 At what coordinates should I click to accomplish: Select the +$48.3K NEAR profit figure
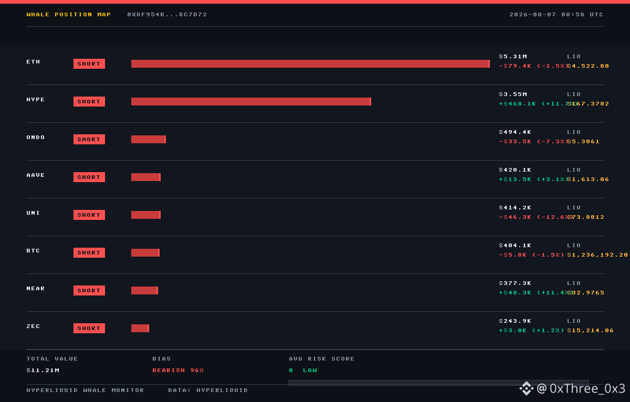(x=535, y=293)
